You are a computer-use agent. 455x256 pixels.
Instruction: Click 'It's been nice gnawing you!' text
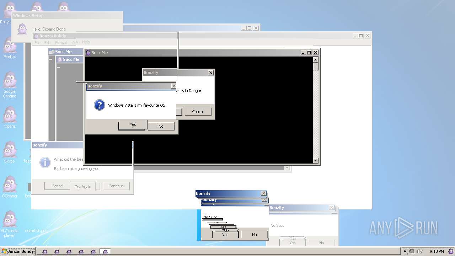pyautogui.click(x=77, y=169)
